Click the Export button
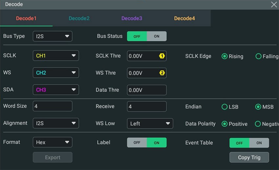Screen dimensions: 279x170 coord(53,158)
